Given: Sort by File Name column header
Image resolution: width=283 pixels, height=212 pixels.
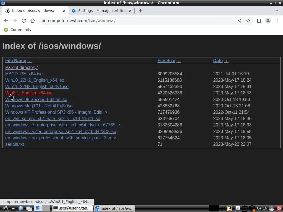Looking at the screenshot, I should click(16, 61).
